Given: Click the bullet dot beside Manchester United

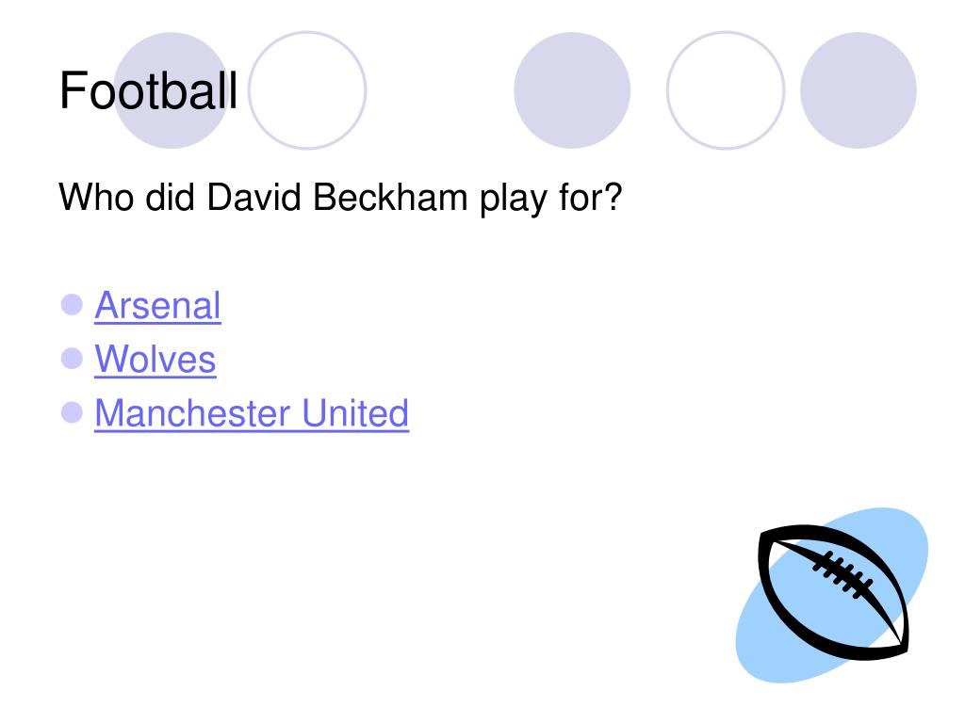Looking at the screenshot, I should 72,412.
